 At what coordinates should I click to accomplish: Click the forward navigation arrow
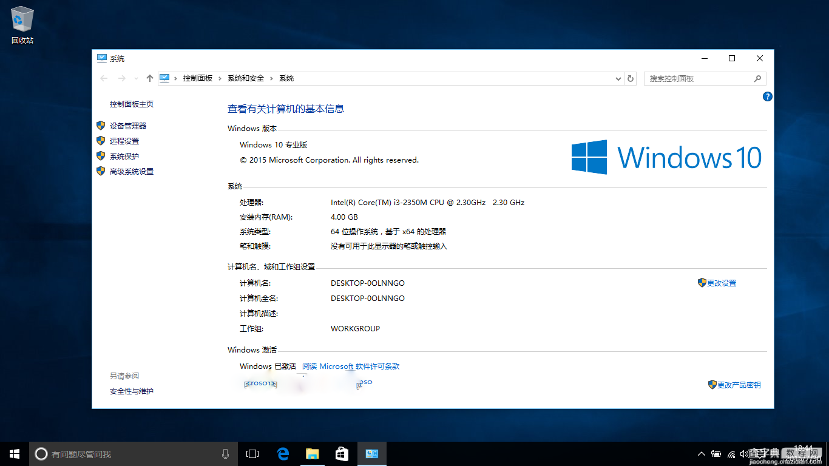[122, 78]
